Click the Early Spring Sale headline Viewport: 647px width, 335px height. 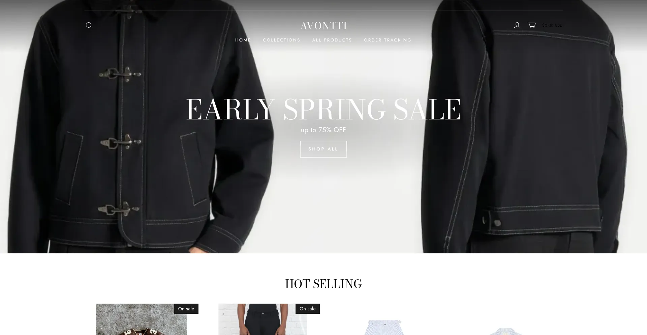pos(323,109)
